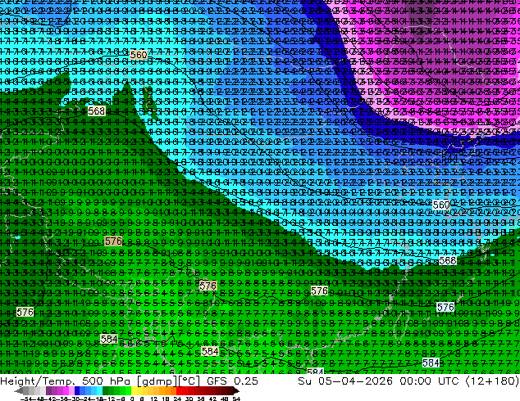
Task: Click the dark maroon right arrow end of color scale
Action: 237,390
